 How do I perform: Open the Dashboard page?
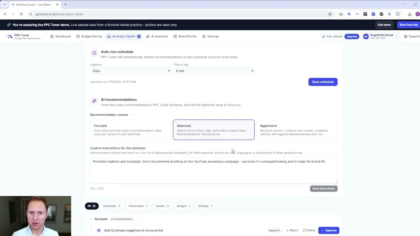(60, 36)
